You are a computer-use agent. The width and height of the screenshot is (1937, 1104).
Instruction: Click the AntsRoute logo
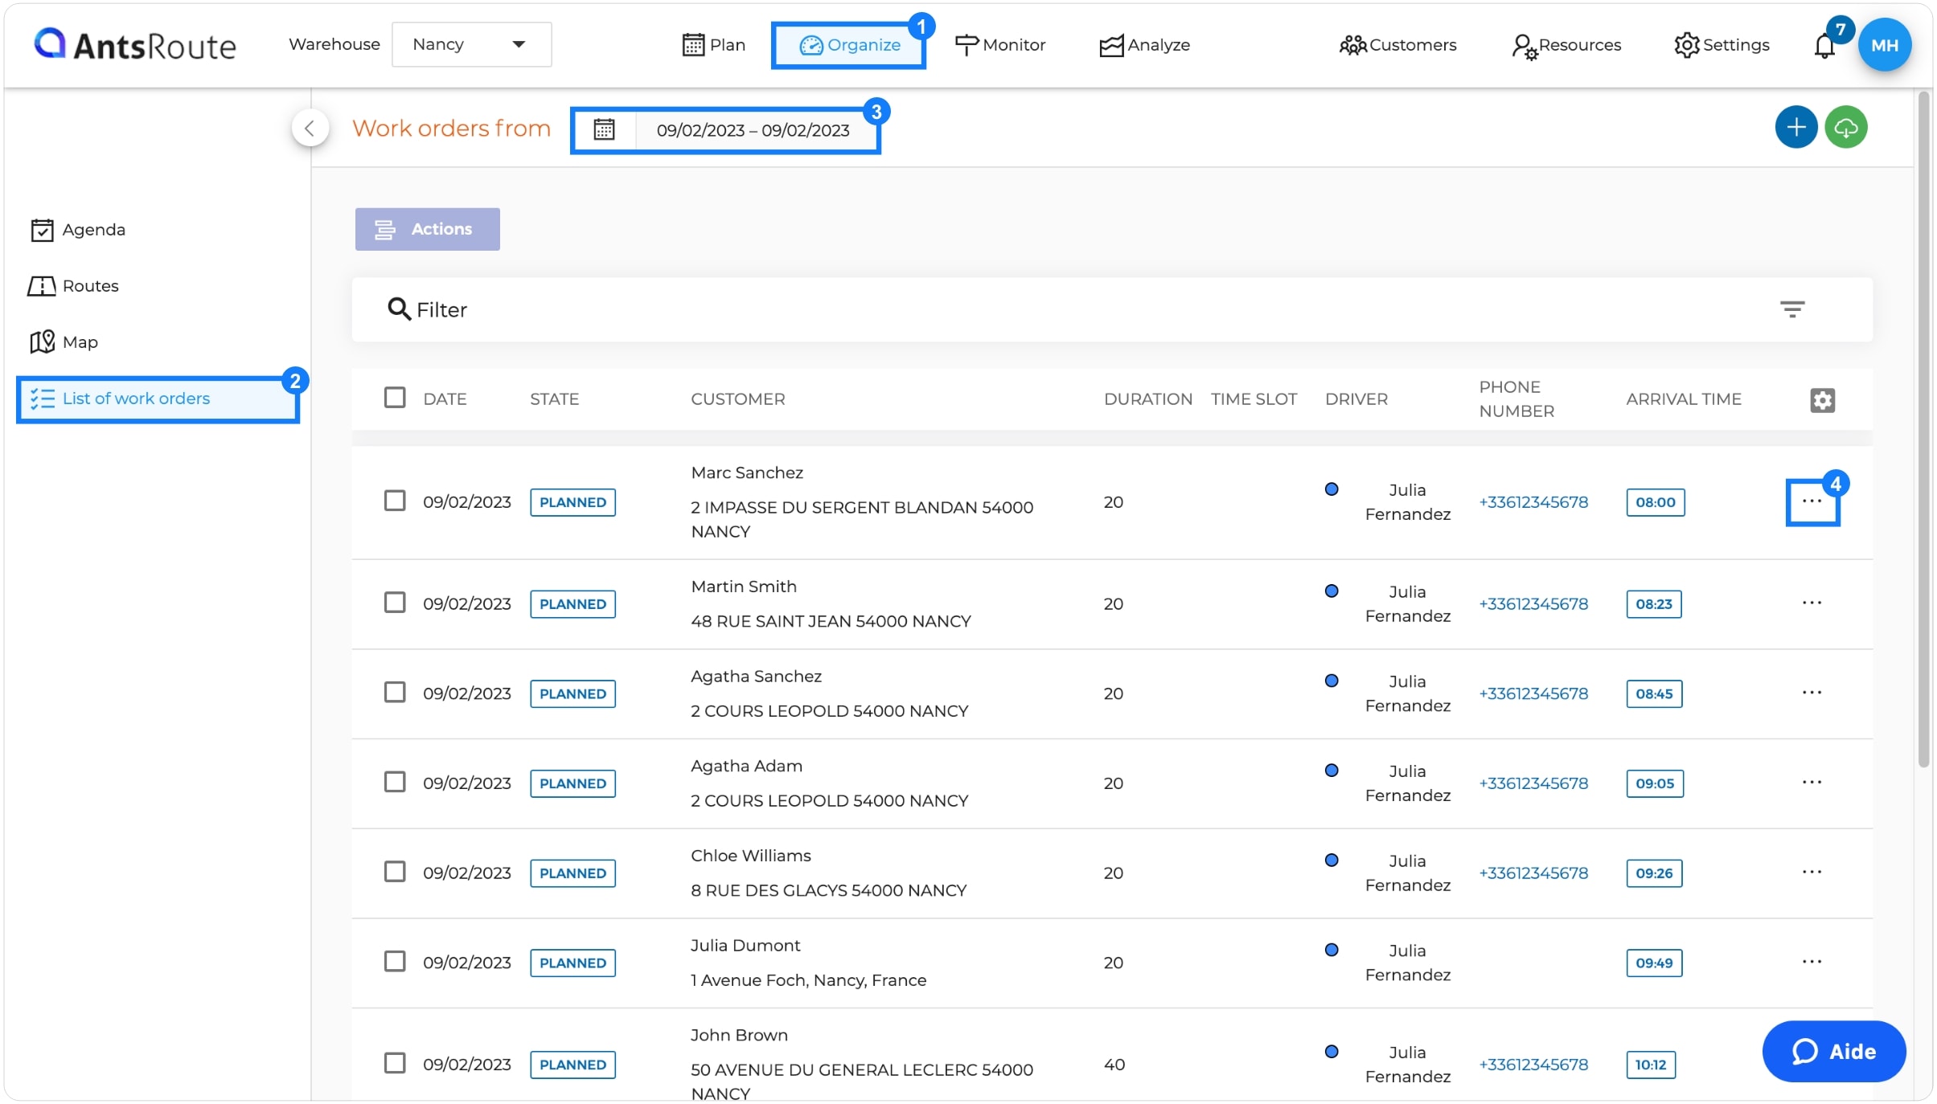tap(135, 45)
